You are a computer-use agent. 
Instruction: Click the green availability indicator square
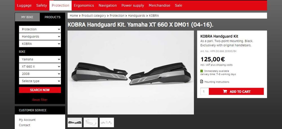pyautogui.click(x=202, y=71)
